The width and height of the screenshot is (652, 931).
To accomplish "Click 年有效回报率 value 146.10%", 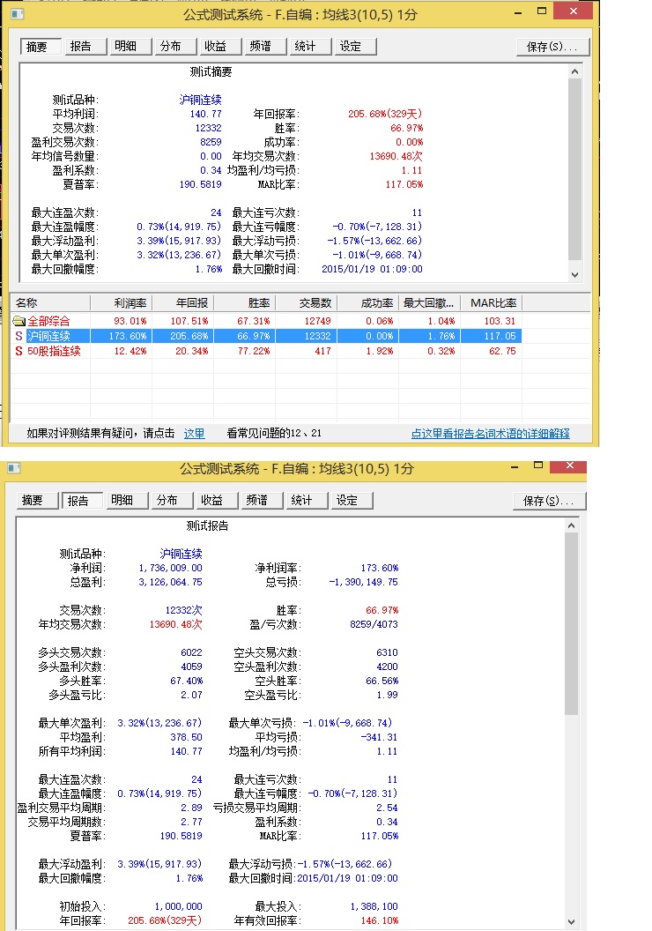I will tap(380, 921).
